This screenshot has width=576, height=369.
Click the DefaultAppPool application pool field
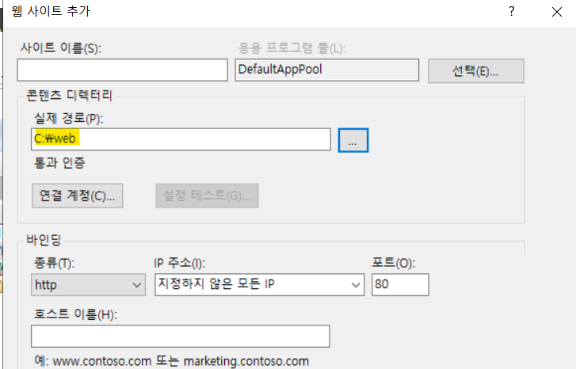coord(327,70)
